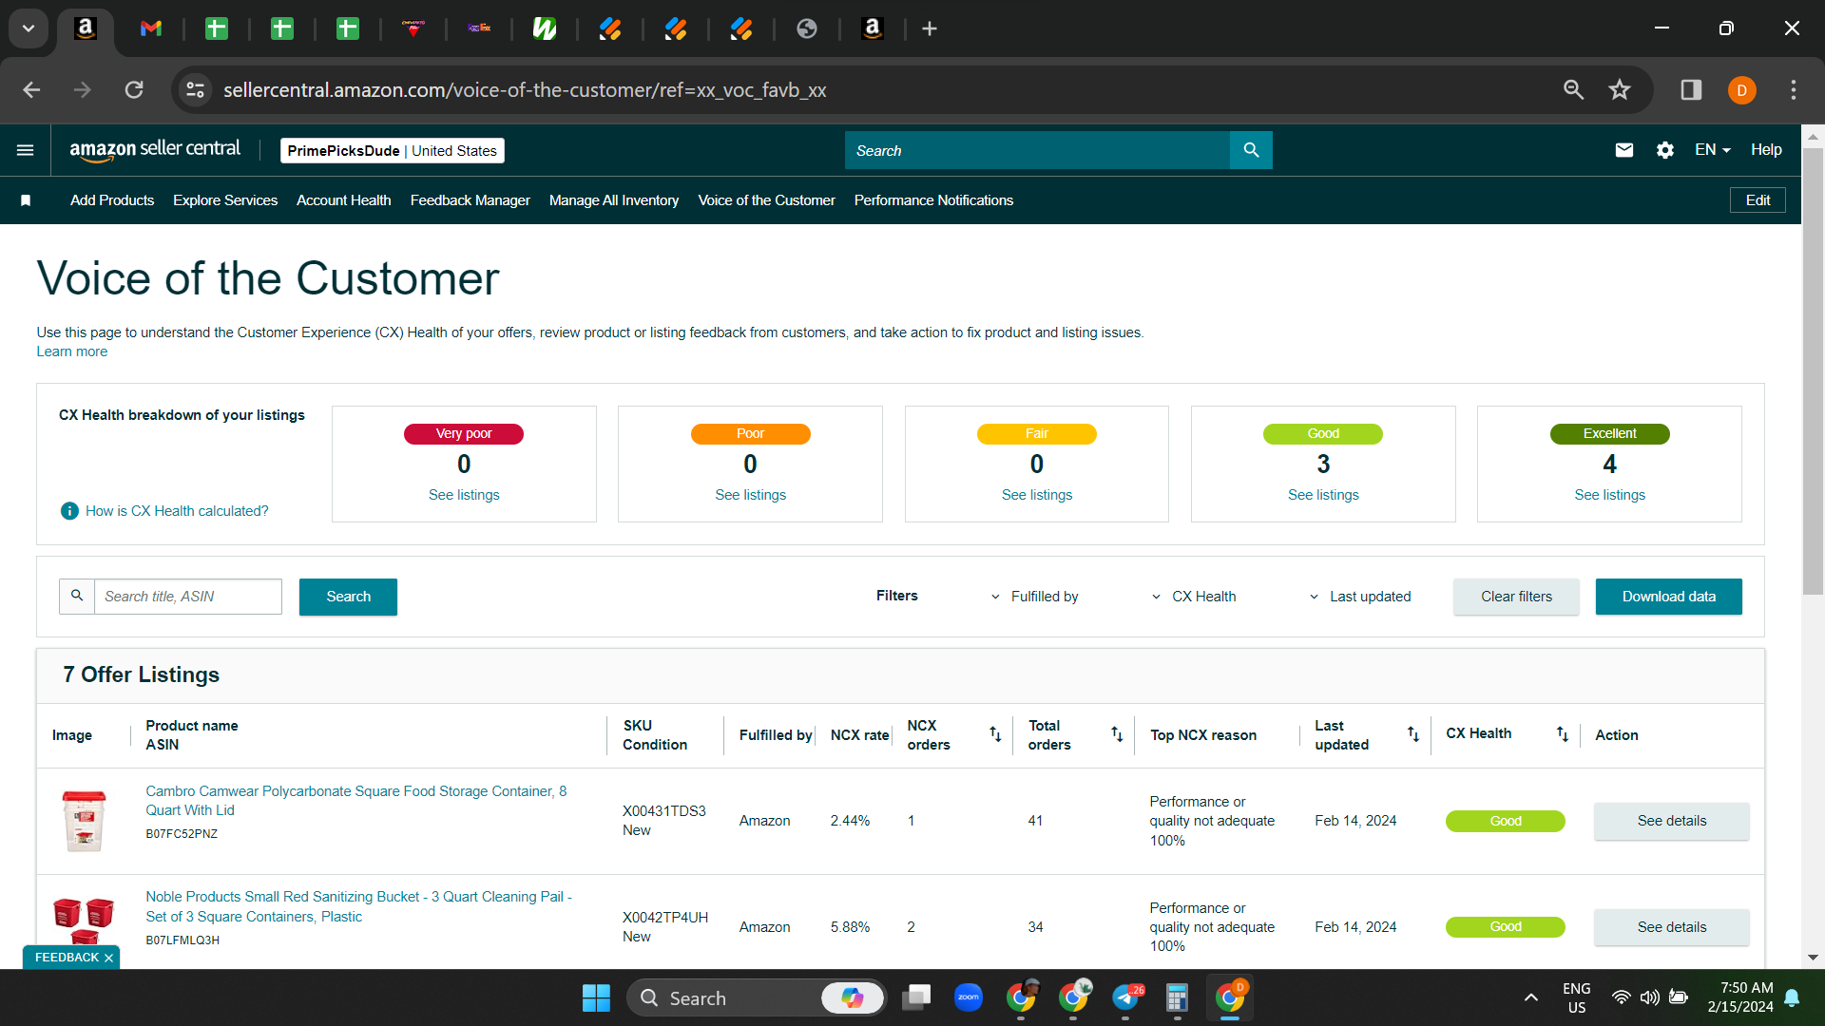
Task: Open the Chrome three-dot menu
Action: coord(1794,90)
